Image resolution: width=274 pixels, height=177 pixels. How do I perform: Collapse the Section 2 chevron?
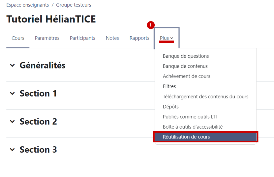tap(12, 121)
